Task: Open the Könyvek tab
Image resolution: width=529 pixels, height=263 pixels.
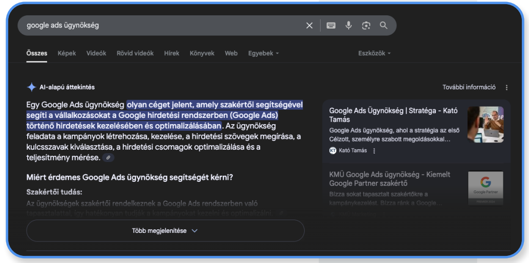Action: pyautogui.click(x=202, y=53)
